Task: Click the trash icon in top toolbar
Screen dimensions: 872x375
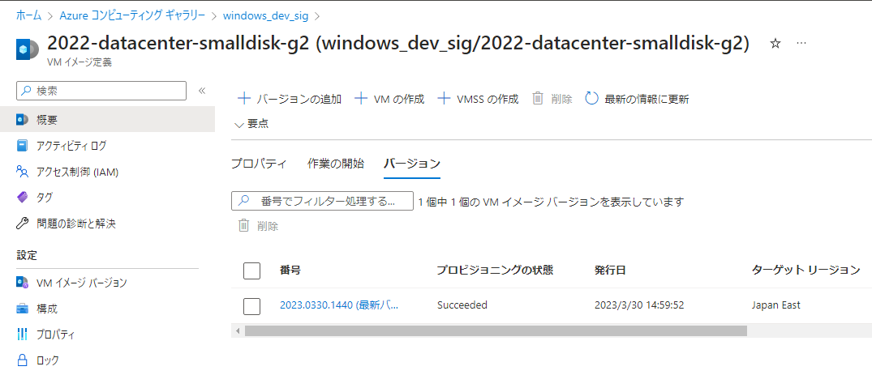Action: (x=538, y=99)
